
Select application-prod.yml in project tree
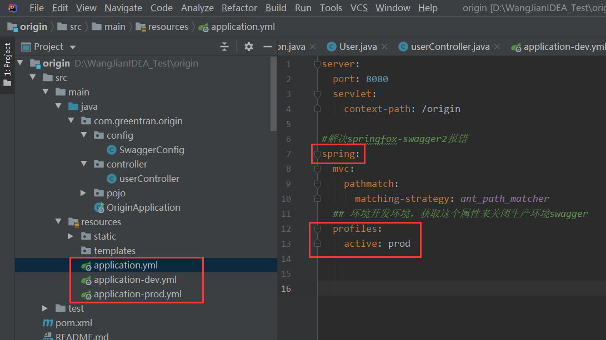[138, 294]
